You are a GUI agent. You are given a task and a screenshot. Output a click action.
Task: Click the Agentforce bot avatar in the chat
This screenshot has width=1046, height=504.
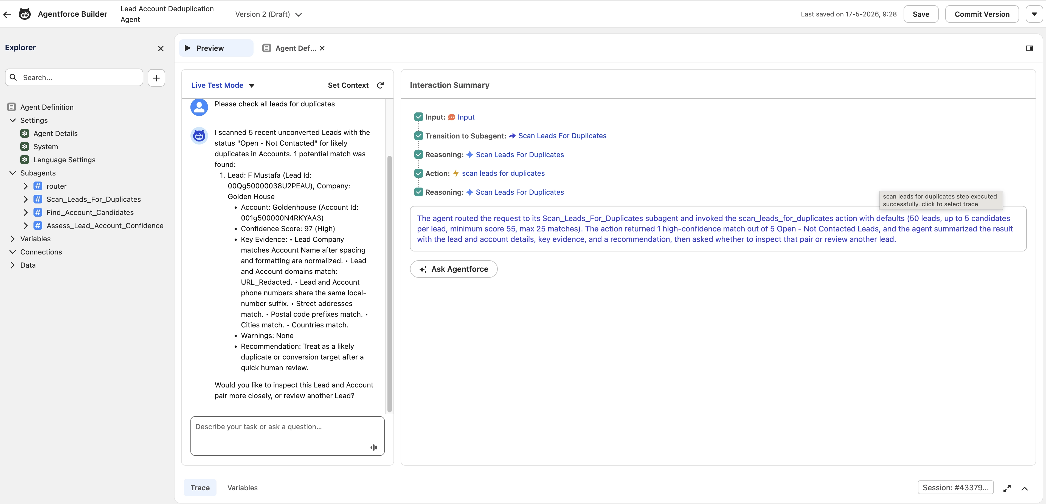[199, 135]
